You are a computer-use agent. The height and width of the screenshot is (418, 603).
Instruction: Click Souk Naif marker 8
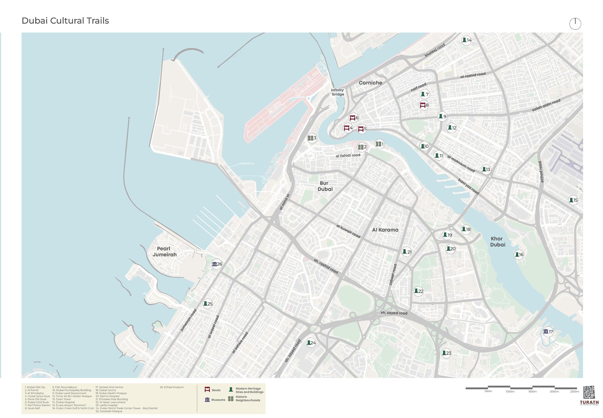(424, 105)
